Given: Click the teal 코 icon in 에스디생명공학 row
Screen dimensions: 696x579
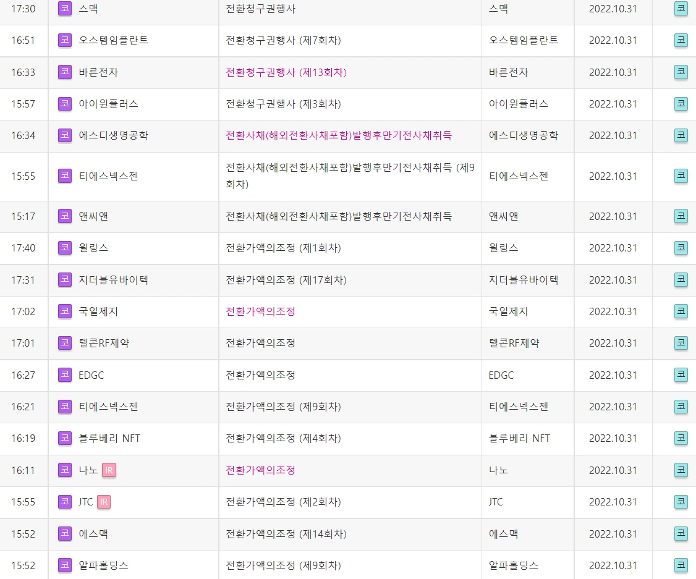Looking at the screenshot, I should coord(681,135).
